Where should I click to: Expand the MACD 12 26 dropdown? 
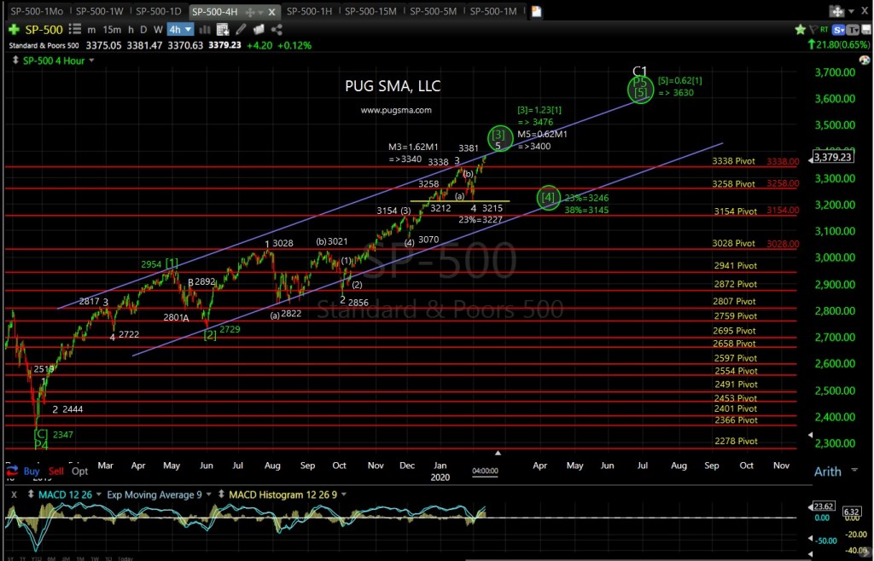pos(99,494)
